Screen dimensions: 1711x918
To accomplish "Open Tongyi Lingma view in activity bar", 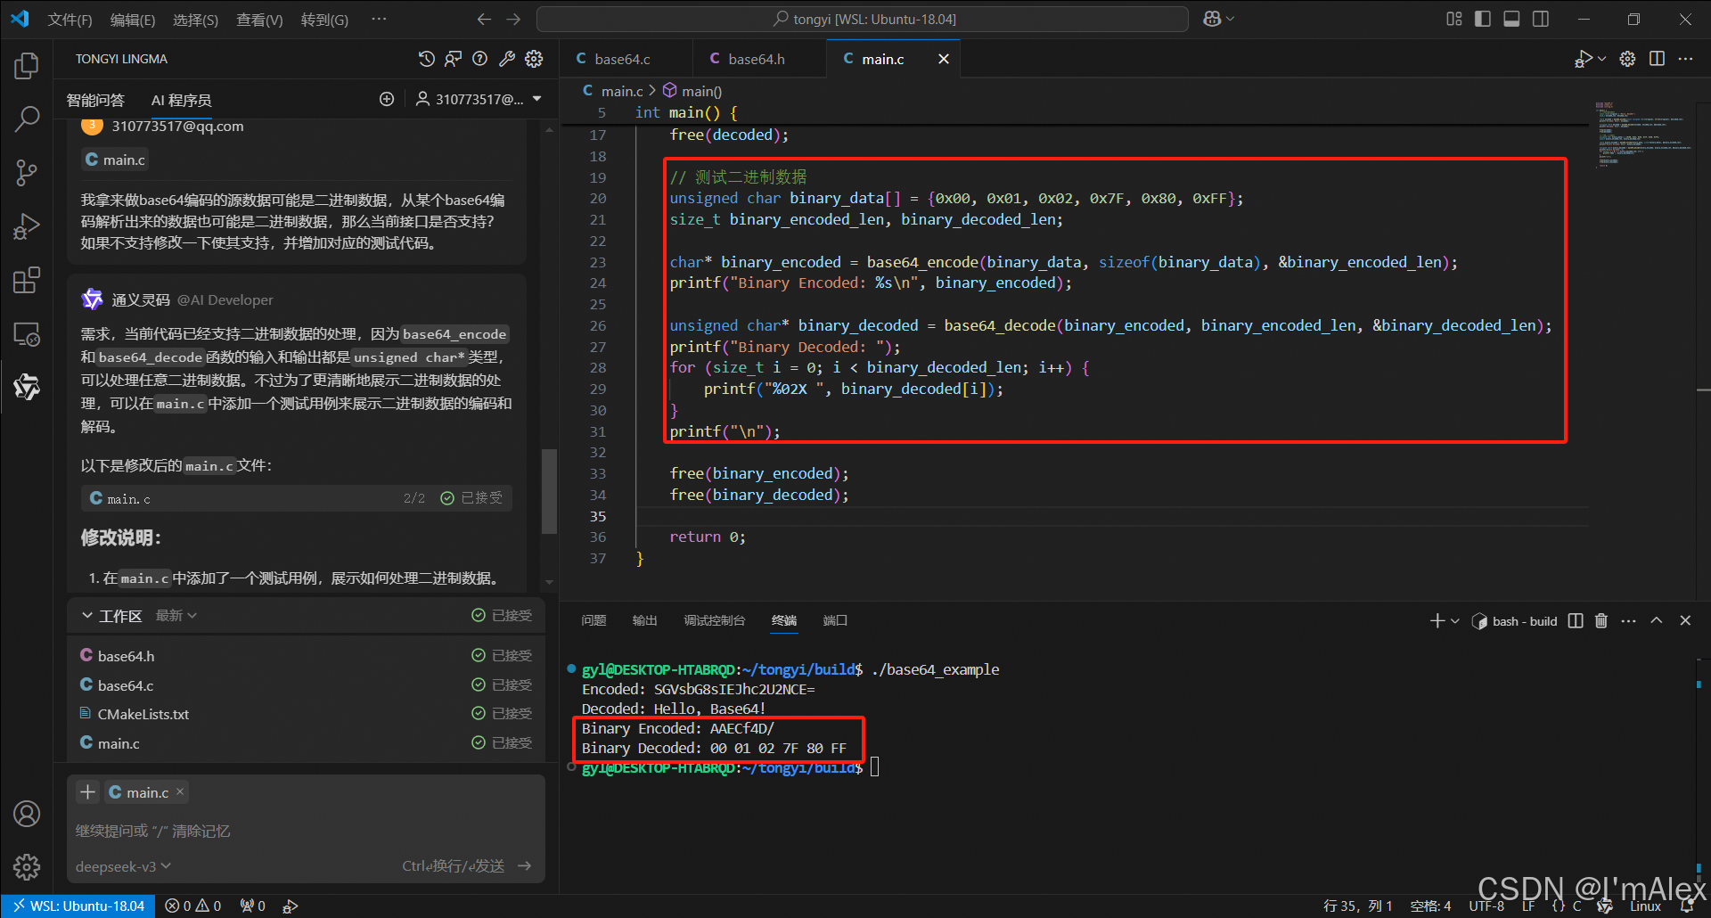I will [27, 387].
